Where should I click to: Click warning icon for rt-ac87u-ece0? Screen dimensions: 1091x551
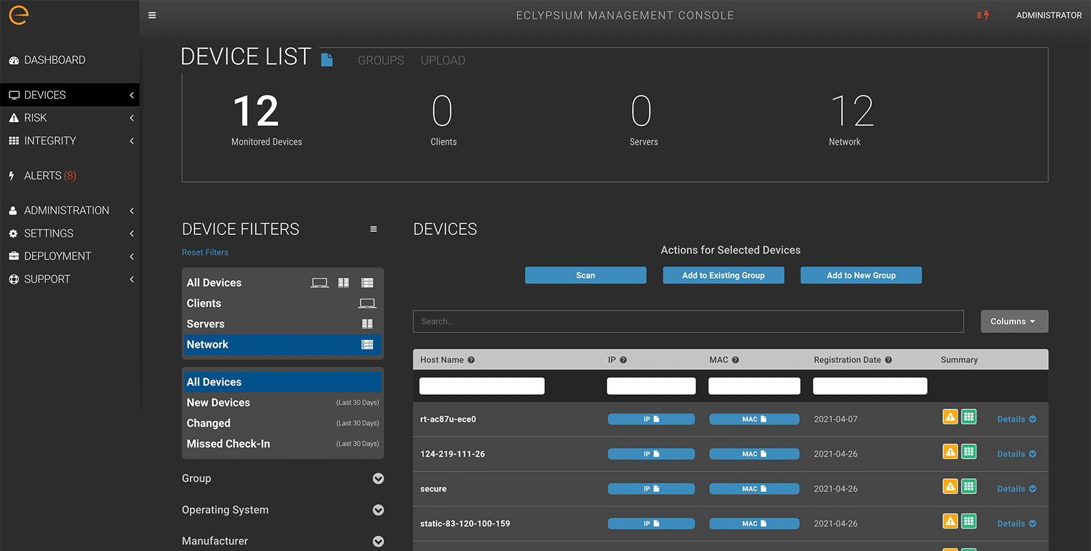[951, 417]
